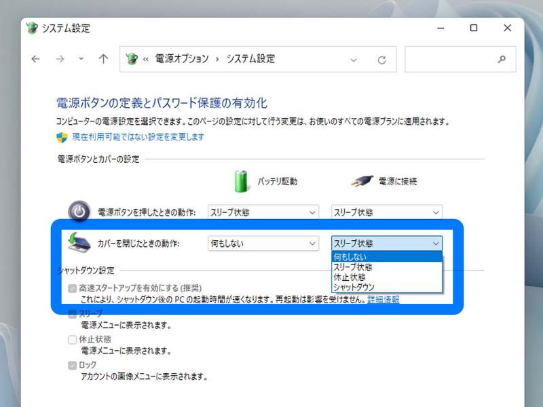The width and height of the screenshot is (543, 407).
Task: Click the green battery icon
Action: (241, 181)
